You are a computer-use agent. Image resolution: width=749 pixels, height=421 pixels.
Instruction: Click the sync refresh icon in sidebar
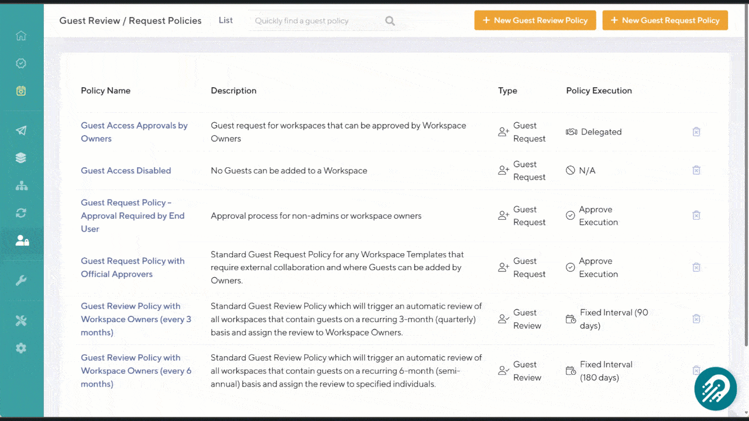click(x=21, y=213)
